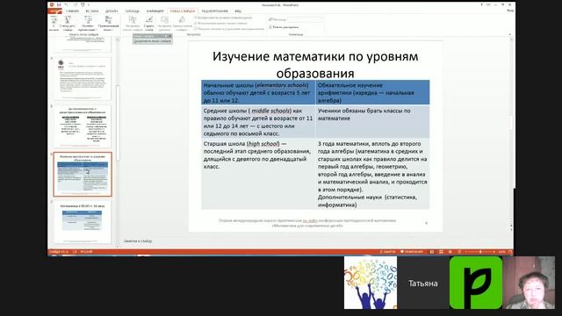Select the selected slide thumbnail with the math levels table

83,174
